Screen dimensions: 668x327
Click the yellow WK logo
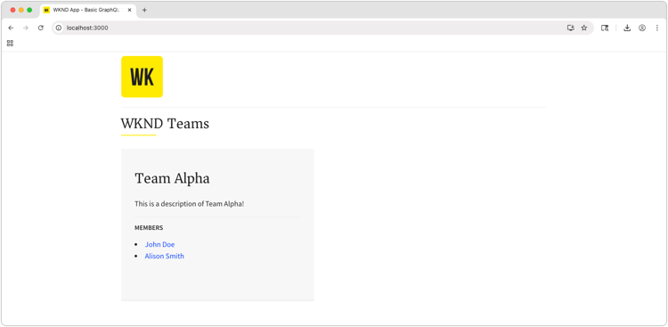(x=142, y=77)
